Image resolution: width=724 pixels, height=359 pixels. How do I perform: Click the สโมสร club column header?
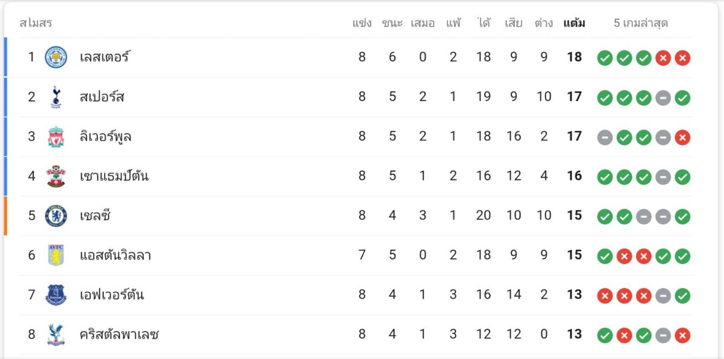(36, 23)
